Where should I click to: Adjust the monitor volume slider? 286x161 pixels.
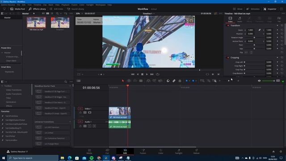coord(268,80)
